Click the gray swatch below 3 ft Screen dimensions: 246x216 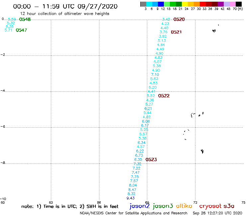[143, 4]
